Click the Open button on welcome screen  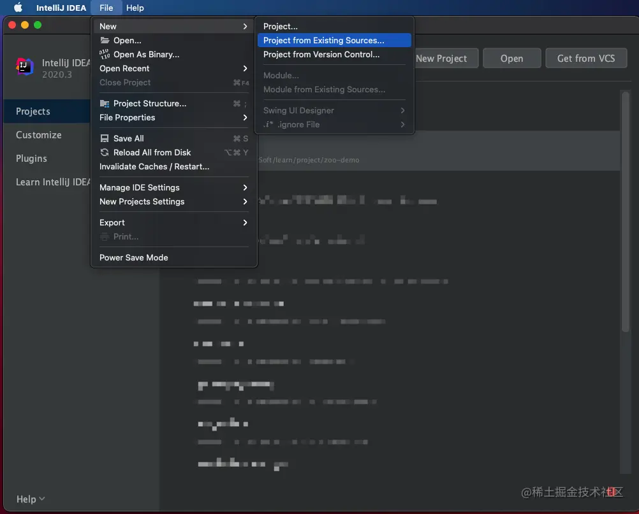(x=512, y=58)
